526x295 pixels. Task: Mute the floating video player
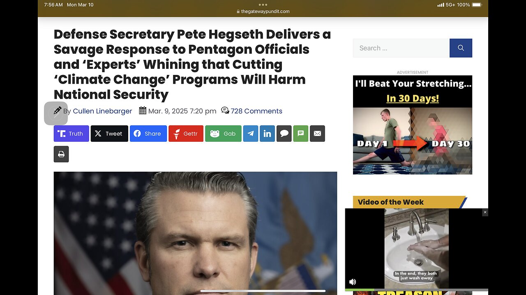pyautogui.click(x=353, y=282)
